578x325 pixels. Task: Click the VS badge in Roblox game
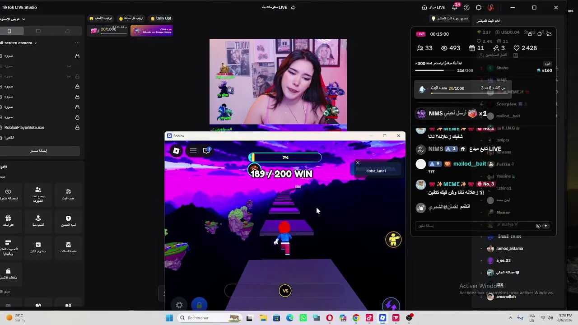pyautogui.click(x=285, y=291)
